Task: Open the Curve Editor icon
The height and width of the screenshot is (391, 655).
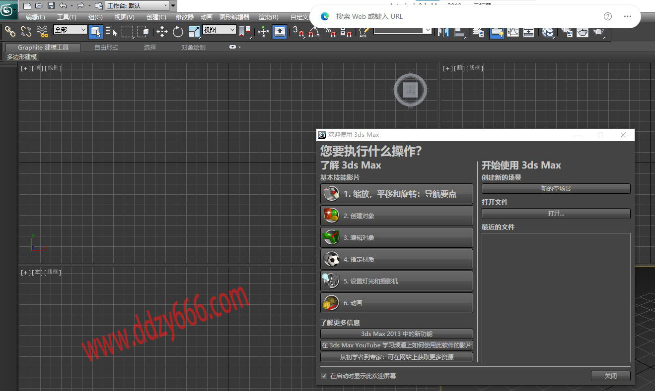Action: click(x=513, y=32)
